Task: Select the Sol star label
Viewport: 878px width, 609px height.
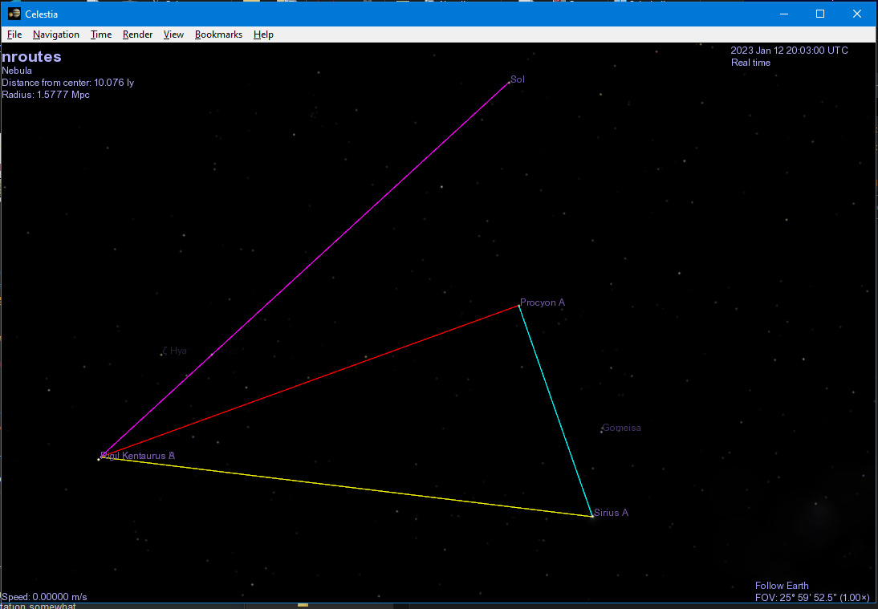Action: coord(517,79)
